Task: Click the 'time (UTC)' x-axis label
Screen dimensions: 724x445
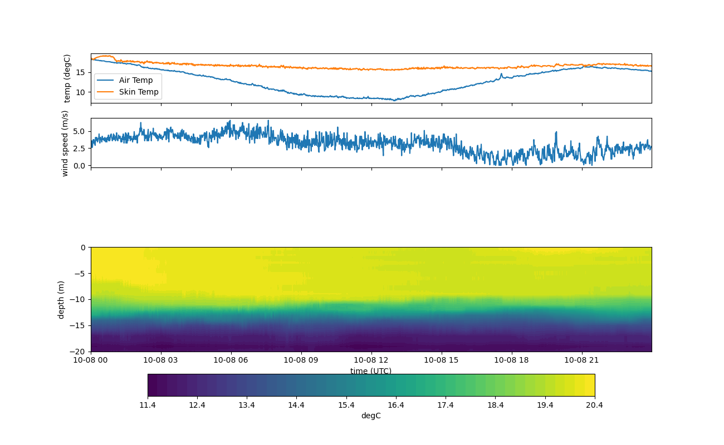Action: pos(371,371)
